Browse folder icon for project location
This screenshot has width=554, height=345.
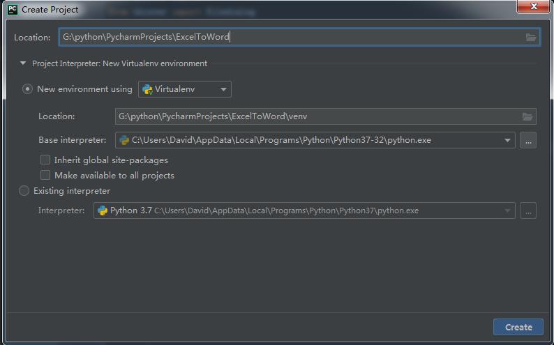click(531, 38)
